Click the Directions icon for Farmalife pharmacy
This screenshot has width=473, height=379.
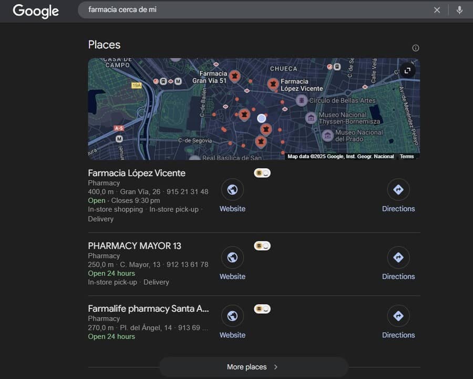click(x=398, y=315)
